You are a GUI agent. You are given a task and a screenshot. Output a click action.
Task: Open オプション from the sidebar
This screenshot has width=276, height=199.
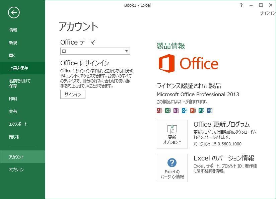[x=23, y=170]
